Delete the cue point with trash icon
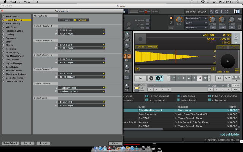 228,85
